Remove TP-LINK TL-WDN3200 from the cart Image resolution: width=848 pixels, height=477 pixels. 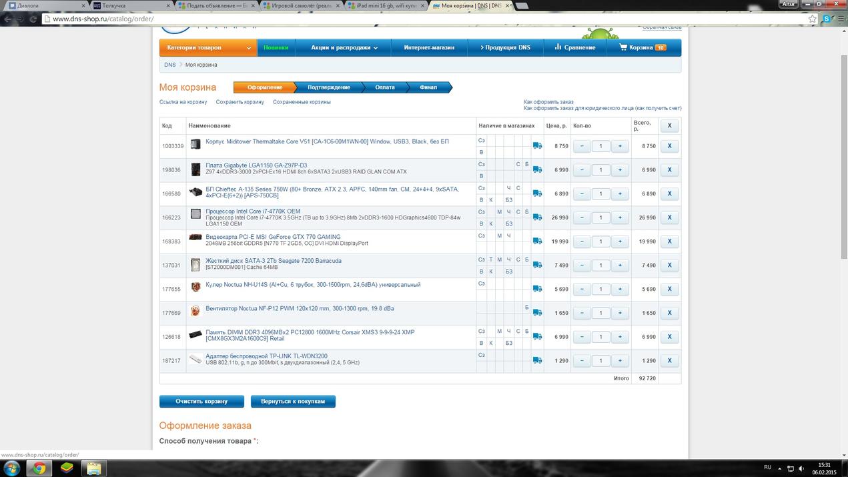point(670,361)
